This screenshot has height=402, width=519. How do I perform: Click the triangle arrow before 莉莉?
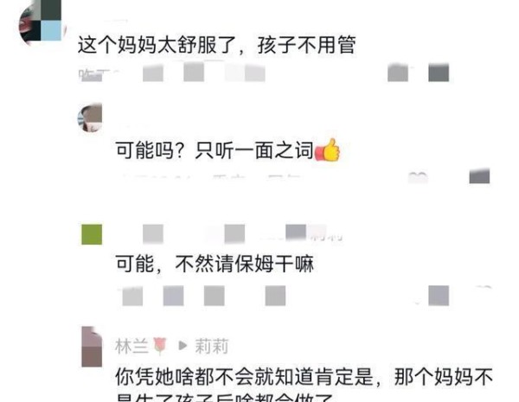point(183,346)
